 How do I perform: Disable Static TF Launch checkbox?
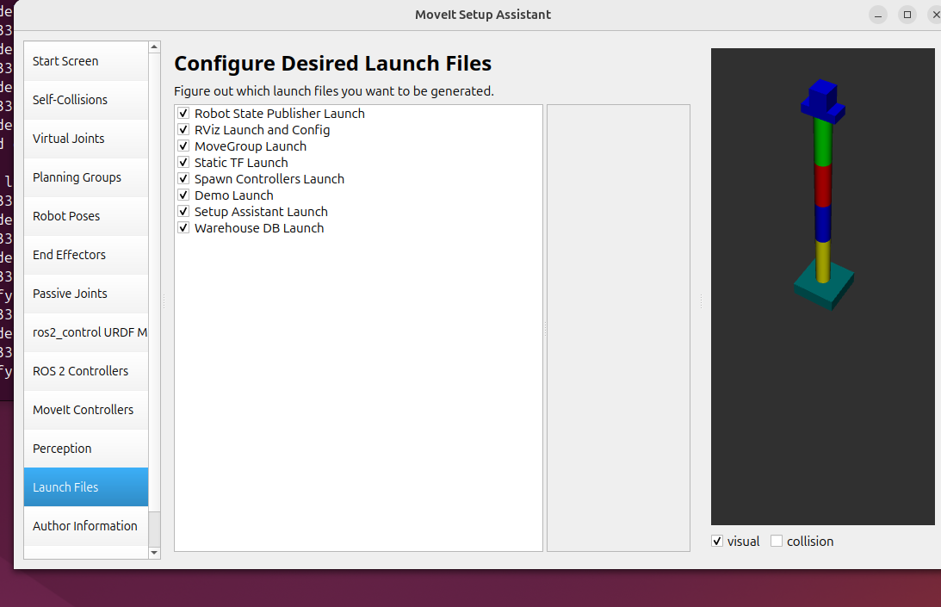[x=183, y=162]
